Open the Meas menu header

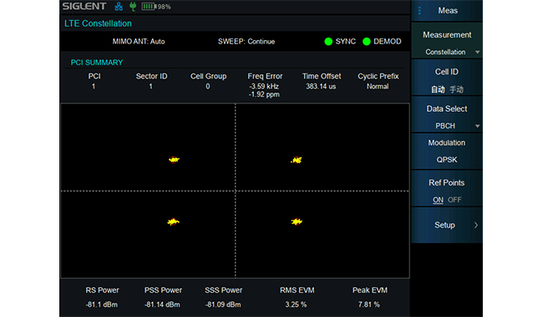point(448,11)
